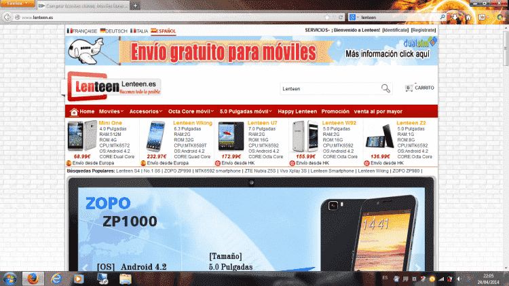Open Firefox downloads arrow icon
509x286 pixels.
455,17
